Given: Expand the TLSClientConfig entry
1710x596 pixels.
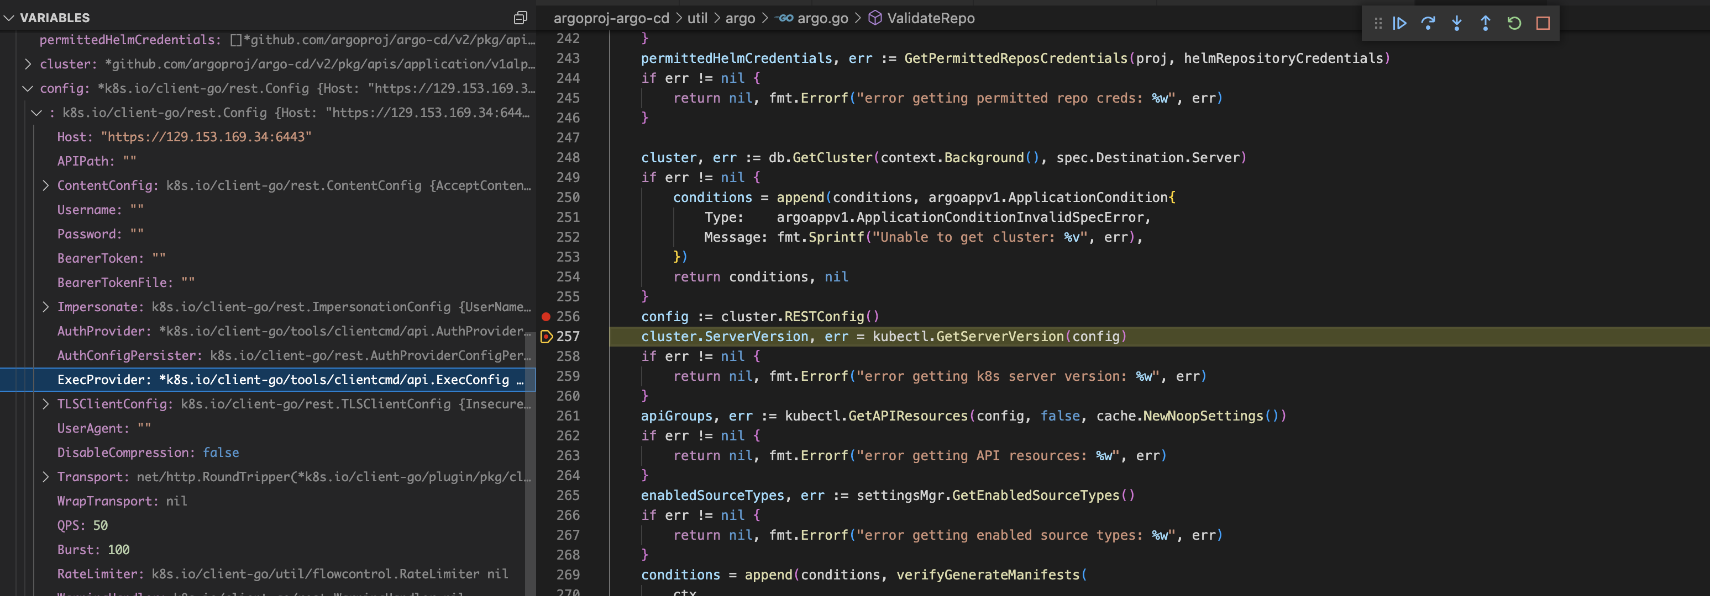Looking at the screenshot, I should point(45,404).
